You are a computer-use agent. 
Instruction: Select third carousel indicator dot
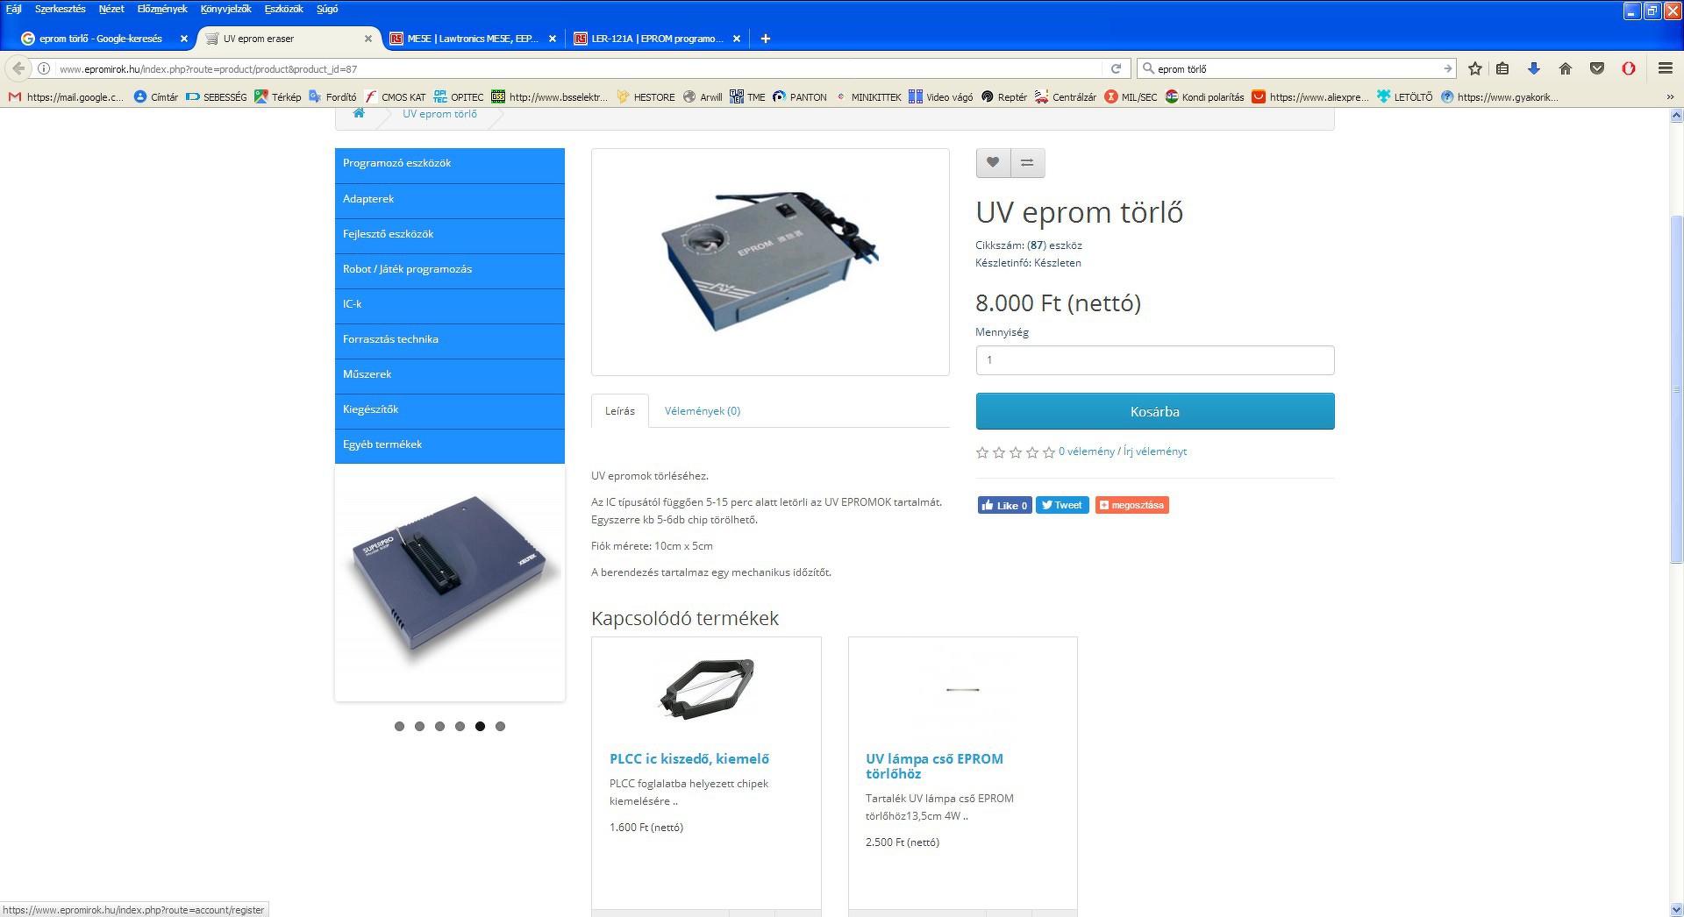[x=439, y=726]
